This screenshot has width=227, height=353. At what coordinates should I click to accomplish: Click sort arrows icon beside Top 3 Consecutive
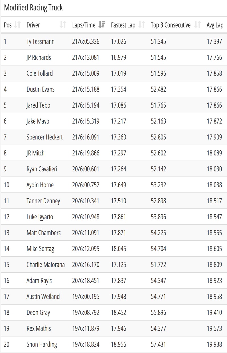(x=197, y=25)
